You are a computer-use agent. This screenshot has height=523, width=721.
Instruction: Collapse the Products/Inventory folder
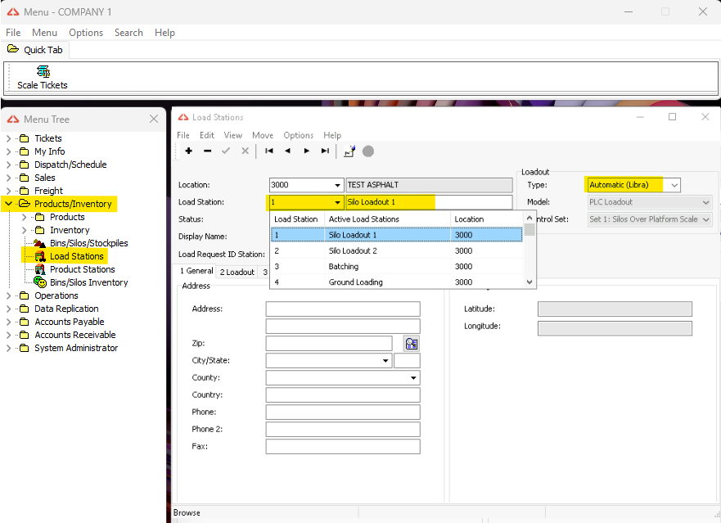tap(9, 204)
